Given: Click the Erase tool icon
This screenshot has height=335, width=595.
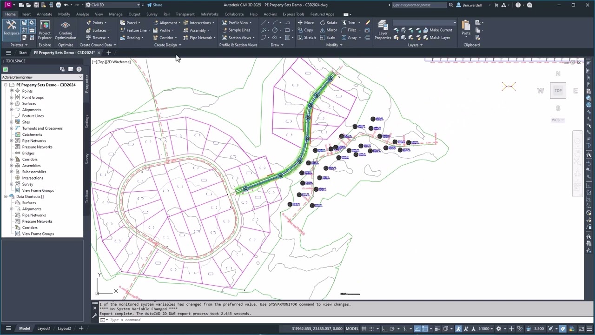Looking at the screenshot, I should [x=367, y=22].
